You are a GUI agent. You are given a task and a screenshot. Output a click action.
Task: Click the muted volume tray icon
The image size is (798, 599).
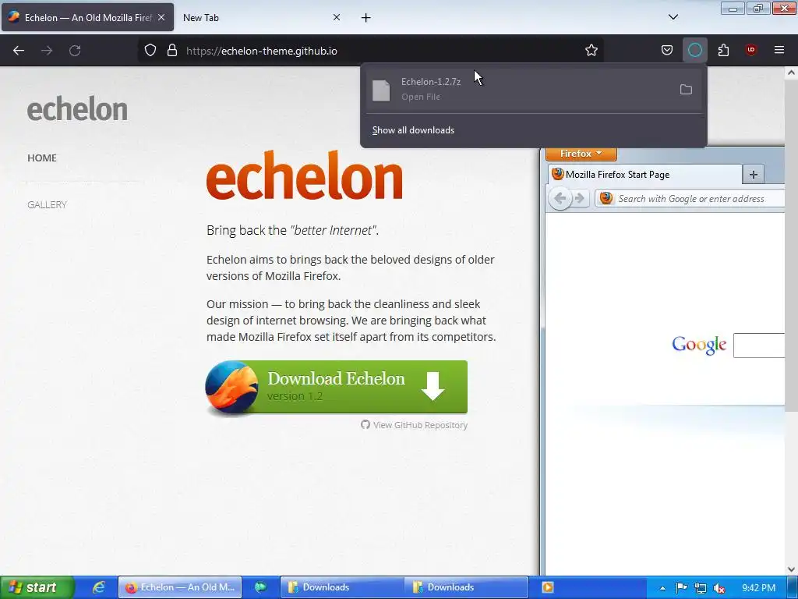coord(719,588)
